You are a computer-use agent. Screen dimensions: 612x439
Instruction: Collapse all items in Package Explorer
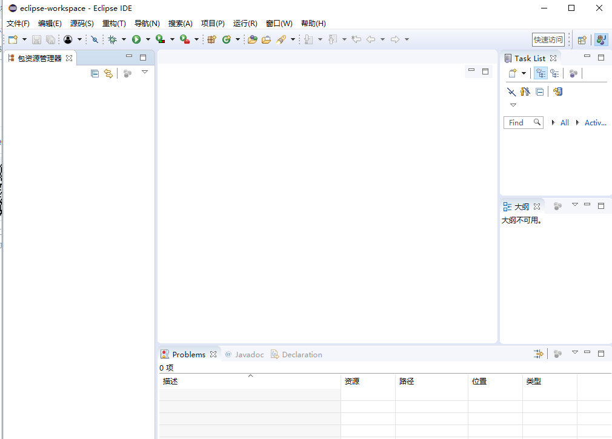point(95,73)
